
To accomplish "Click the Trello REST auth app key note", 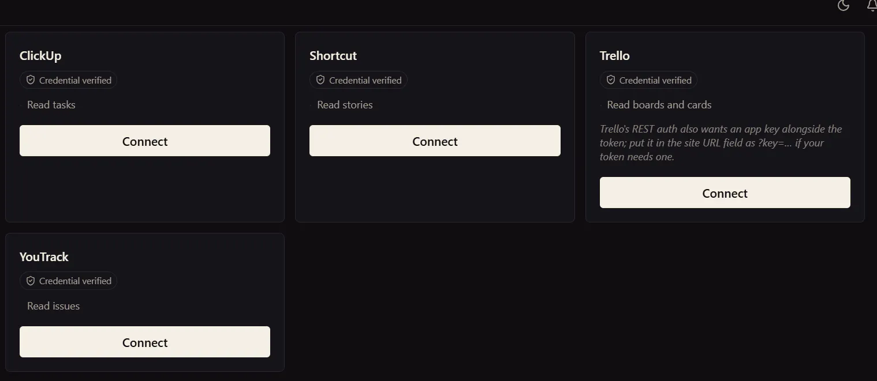I will [x=721, y=143].
